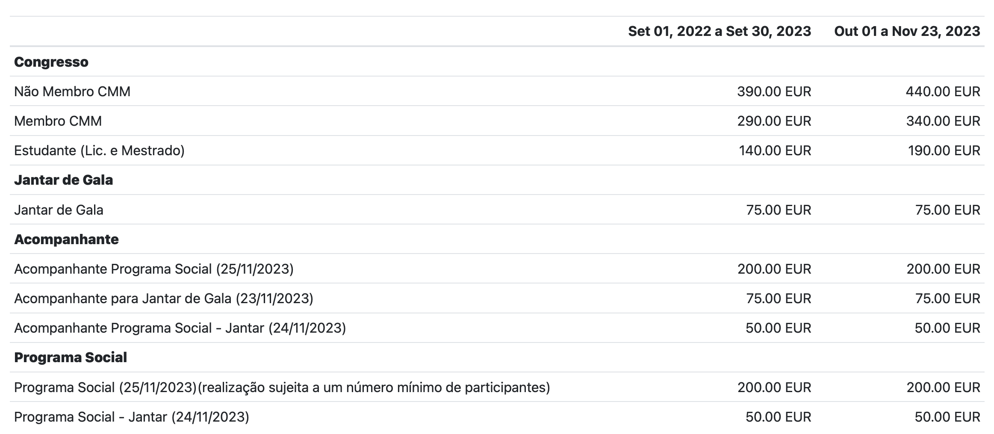994x434 pixels.
Task: Click the Programa Social section heading
Action: click(71, 357)
